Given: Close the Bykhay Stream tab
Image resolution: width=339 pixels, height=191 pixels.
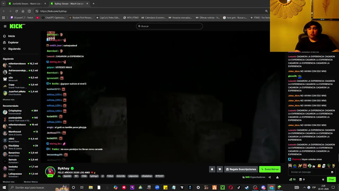Looking at the screenshot, I should tap(87, 4).
